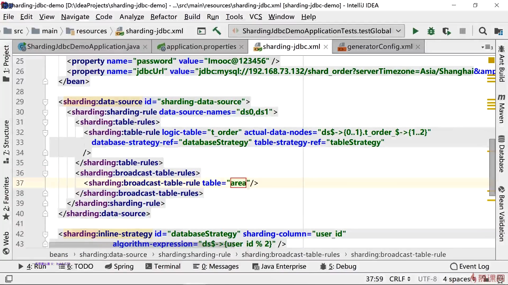Open Project Structure icon in toolbar
Screen dimensions: 508x285
coord(498,31)
